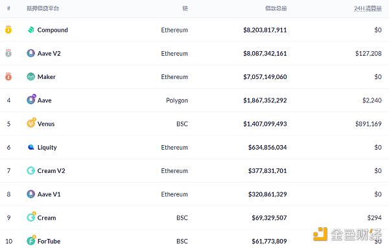The width and height of the screenshot is (389, 248).
Task: Click the Polygon Aave icon
Action: click(31, 100)
